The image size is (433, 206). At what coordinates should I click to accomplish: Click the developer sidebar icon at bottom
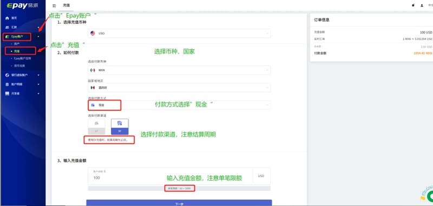(x=8, y=94)
